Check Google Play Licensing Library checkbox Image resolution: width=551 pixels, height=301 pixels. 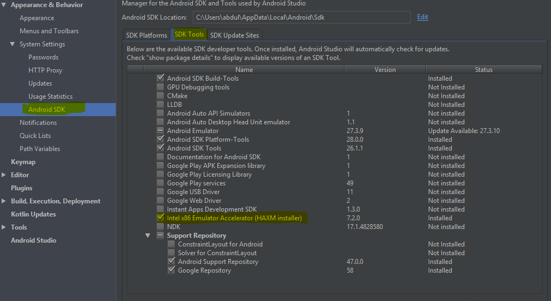coord(160,174)
